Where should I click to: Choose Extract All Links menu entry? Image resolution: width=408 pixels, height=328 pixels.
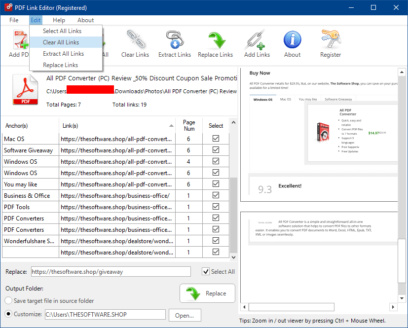[x=63, y=54]
